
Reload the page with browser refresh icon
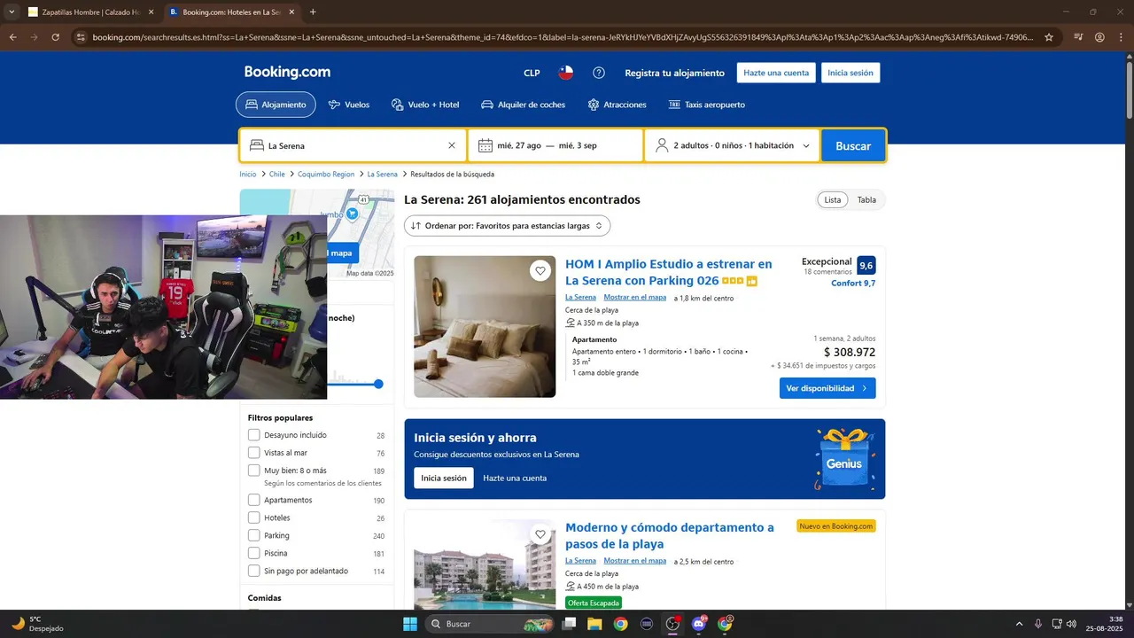pos(55,37)
